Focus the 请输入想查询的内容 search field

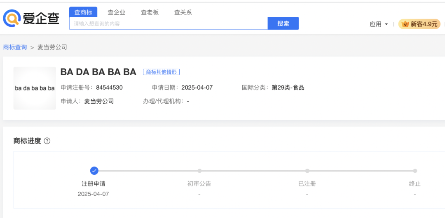[x=169, y=23]
